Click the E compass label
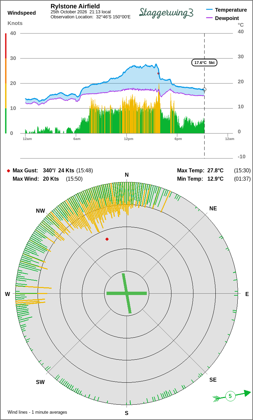Image resolution: width=253 pixels, height=420 pixels. 247,294
